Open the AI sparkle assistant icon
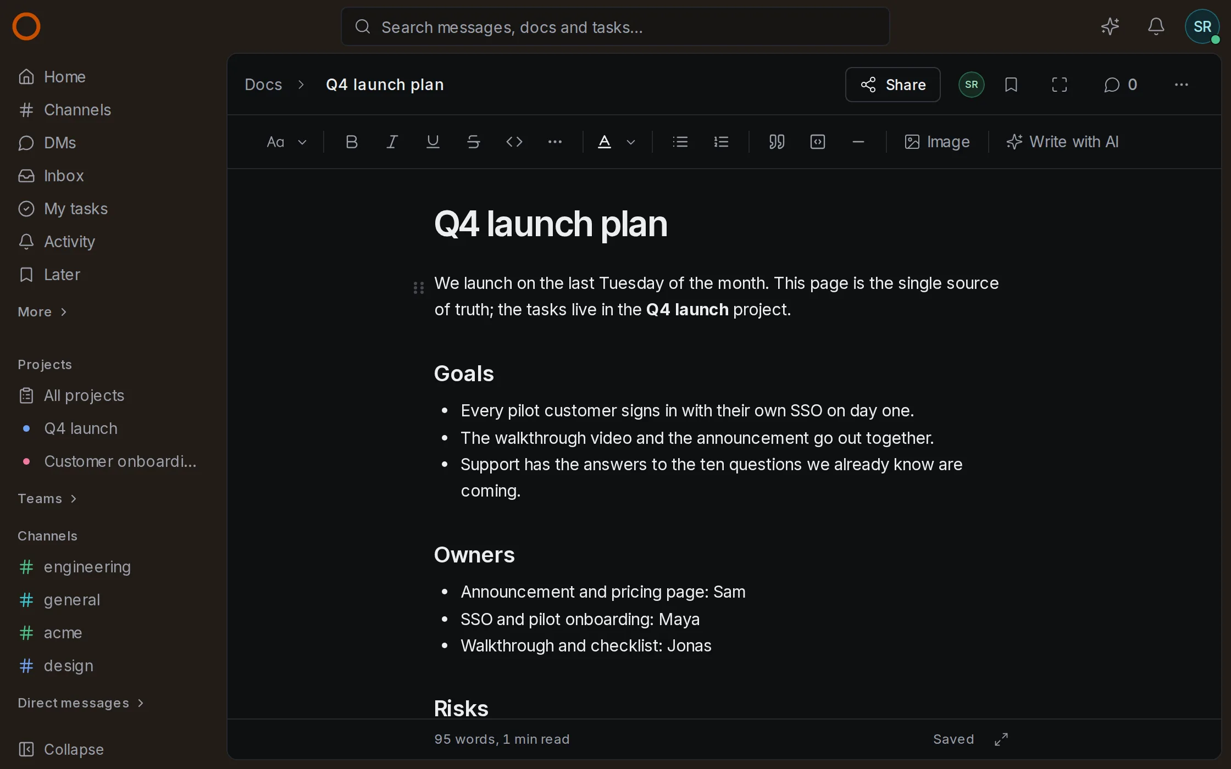Image resolution: width=1231 pixels, height=769 pixels. (1110, 26)
